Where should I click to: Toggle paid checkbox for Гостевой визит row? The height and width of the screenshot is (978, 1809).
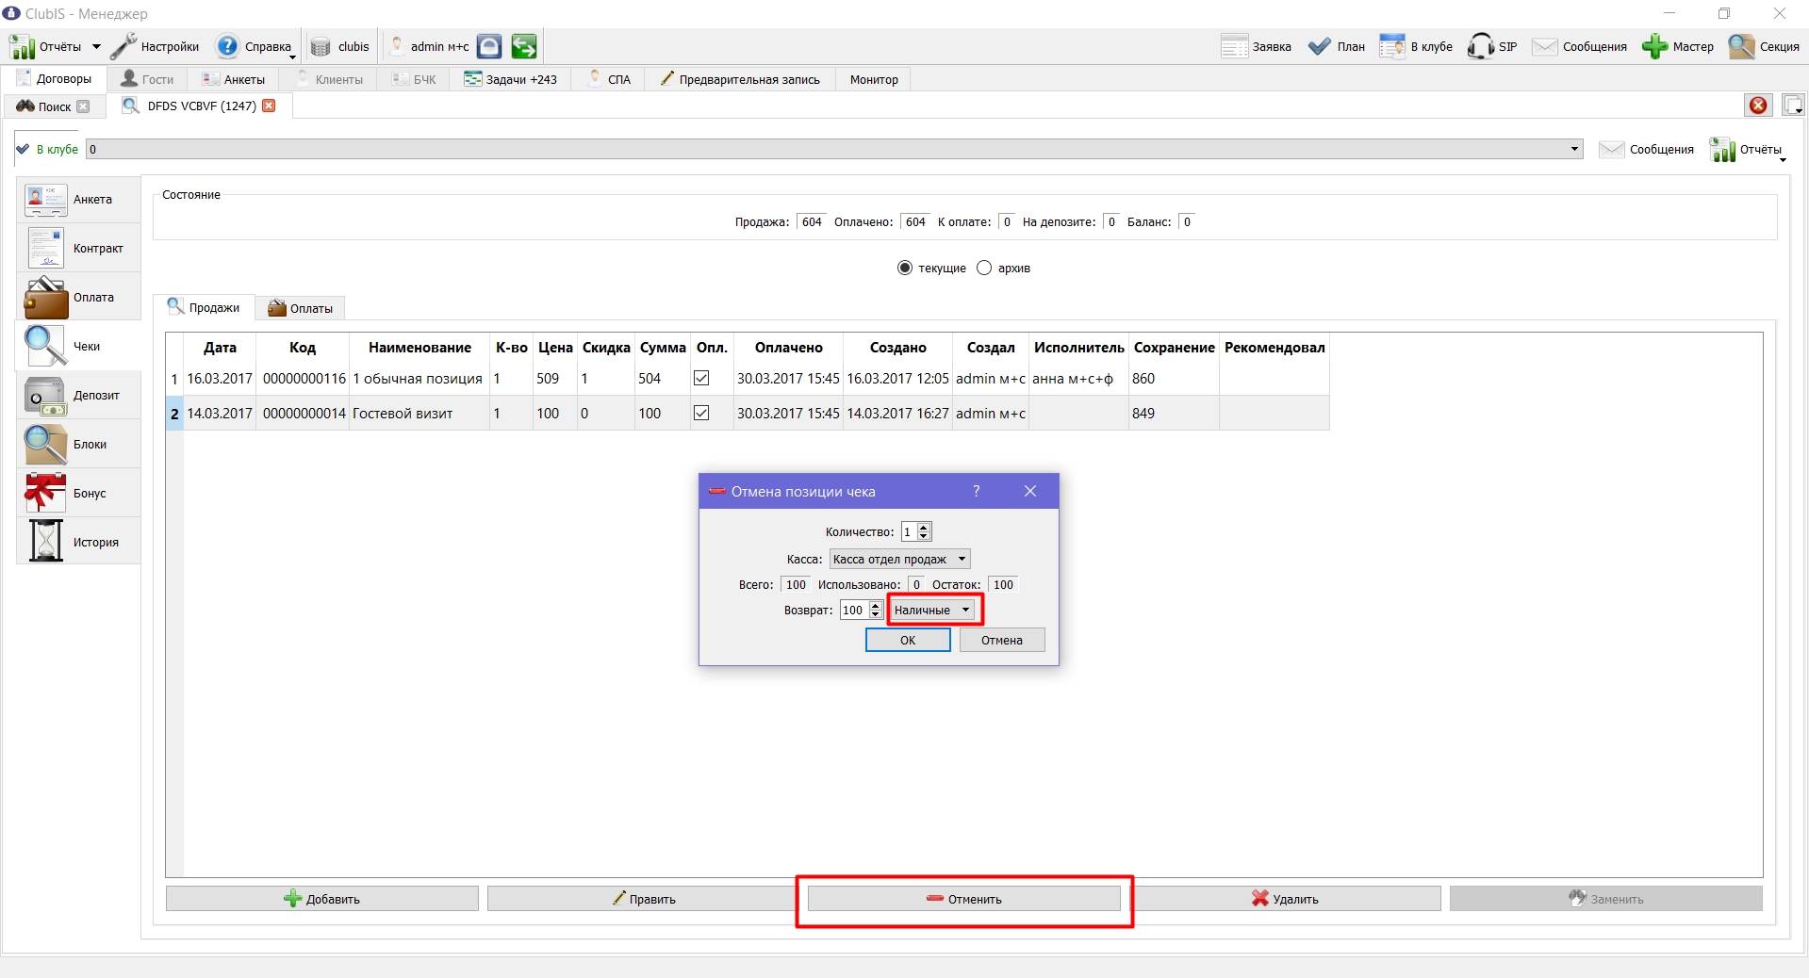click(701, 413)
